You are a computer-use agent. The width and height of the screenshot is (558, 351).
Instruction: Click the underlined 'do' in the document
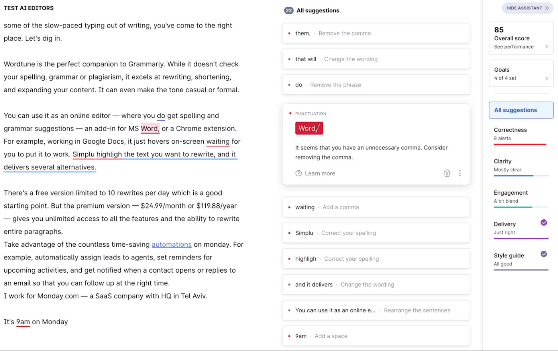tap(161, 116)
